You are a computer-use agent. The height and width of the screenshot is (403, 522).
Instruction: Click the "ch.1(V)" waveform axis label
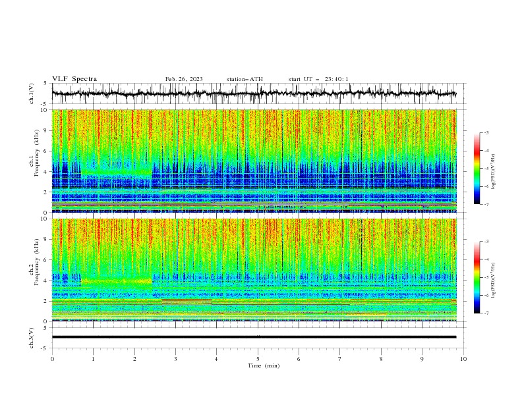(x=32, y=94)
